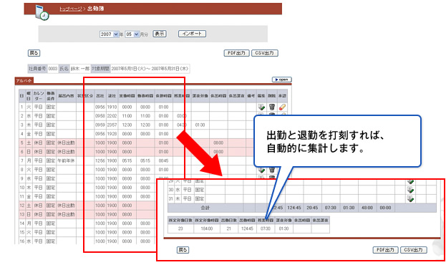Click the 00:00 total in the 合計 row

point(385,208)
